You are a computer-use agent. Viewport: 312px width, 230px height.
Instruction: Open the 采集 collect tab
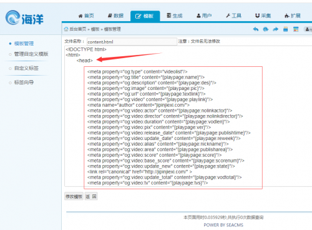[263, 16]
